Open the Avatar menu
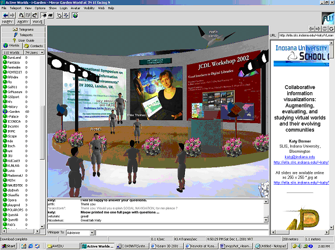Image resolution: width=335 pixels, height=251 pixels. pos(76,8)
